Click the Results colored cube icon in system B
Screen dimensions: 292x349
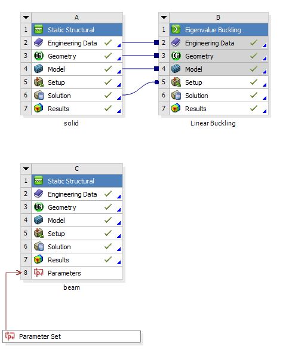tap(176, 108)
